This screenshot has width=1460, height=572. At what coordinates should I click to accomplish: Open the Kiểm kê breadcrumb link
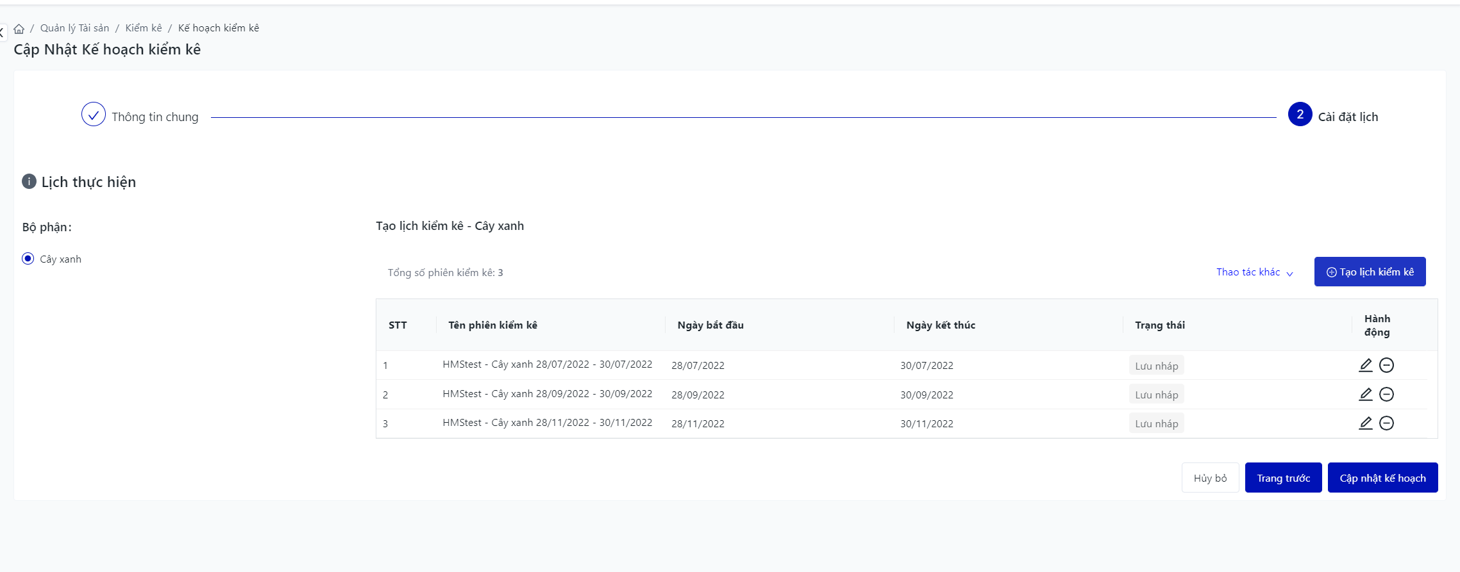pyautogui.click(x=144, y=28)
